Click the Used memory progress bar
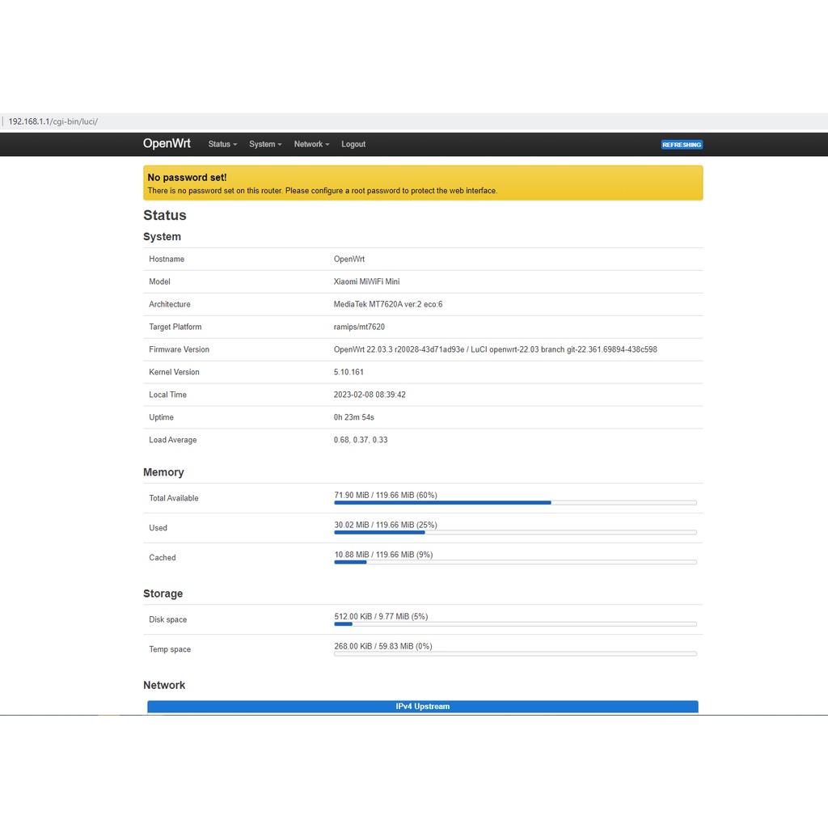 click(x=515, y=532)
